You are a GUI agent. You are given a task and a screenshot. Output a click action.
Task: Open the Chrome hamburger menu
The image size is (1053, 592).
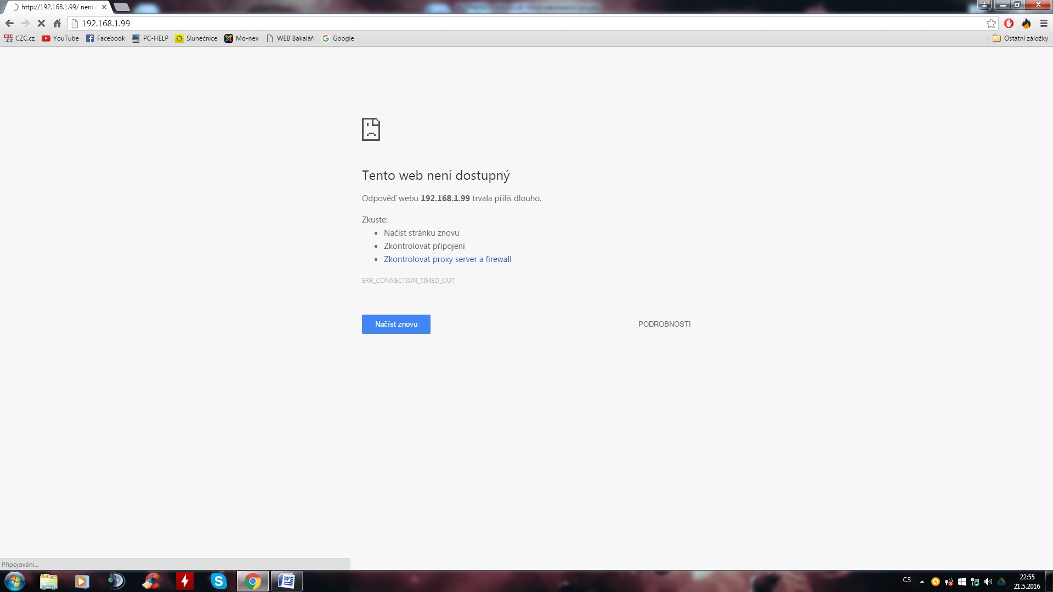[1044, 23]
